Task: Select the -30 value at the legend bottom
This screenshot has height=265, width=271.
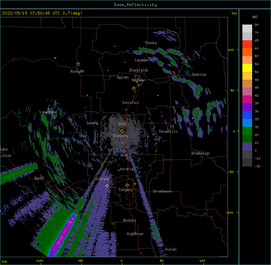Action: coord(257,166)
